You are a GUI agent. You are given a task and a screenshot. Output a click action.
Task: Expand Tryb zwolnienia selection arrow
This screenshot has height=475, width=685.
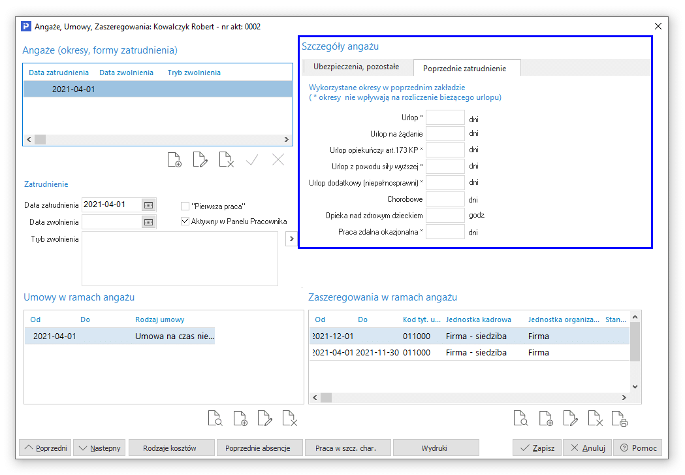291,239
